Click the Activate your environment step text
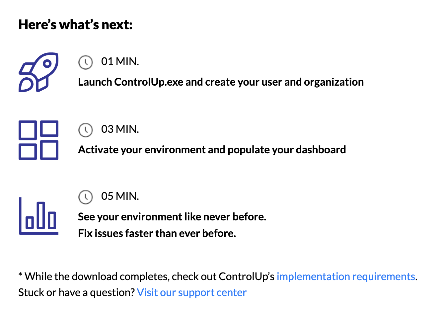The height and width of the screenshot is (310, 444). [212, 150]
